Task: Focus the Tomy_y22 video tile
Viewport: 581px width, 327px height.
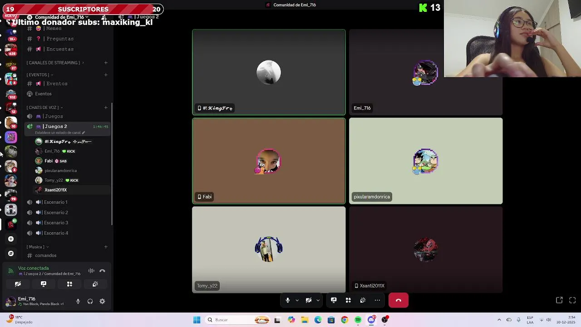Action: [269, 250]
